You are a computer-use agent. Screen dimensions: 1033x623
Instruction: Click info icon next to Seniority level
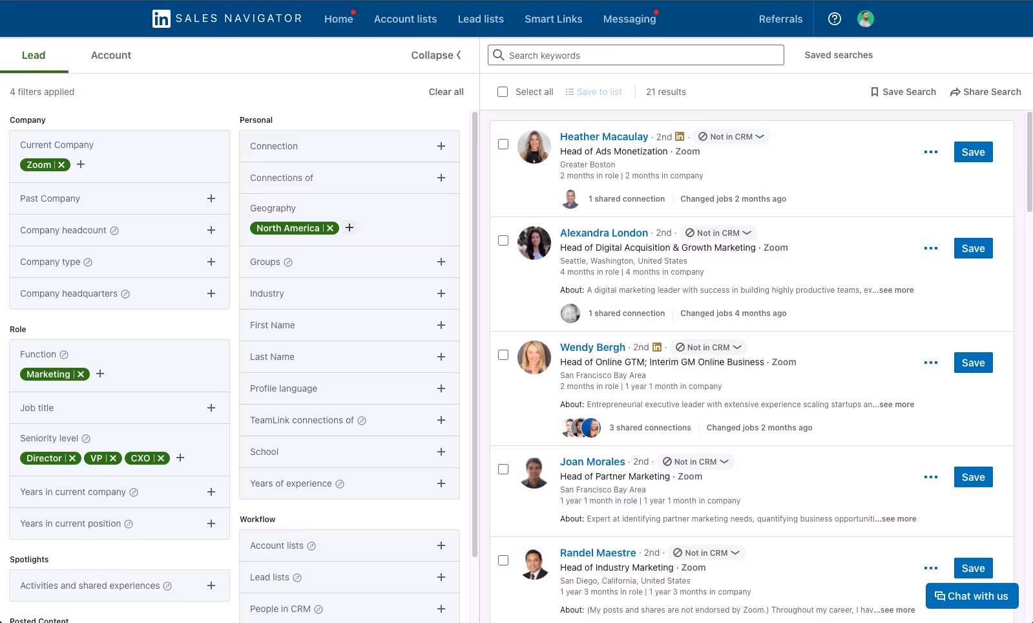pos(86,439)
